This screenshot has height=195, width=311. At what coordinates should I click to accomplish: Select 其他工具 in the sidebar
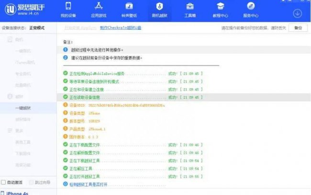(23, 142)
